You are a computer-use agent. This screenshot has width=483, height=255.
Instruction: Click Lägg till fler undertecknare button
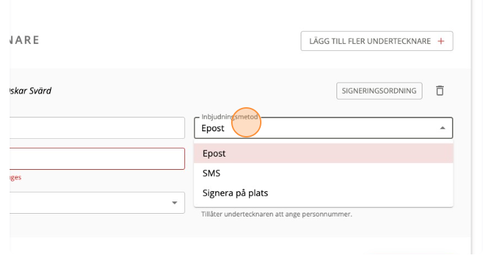pos(377,41)
